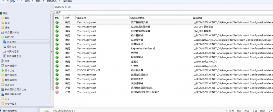Click the 系统状态 breadcrumb segment
Viewport: 273px width, 112px height.
(51, 1)
